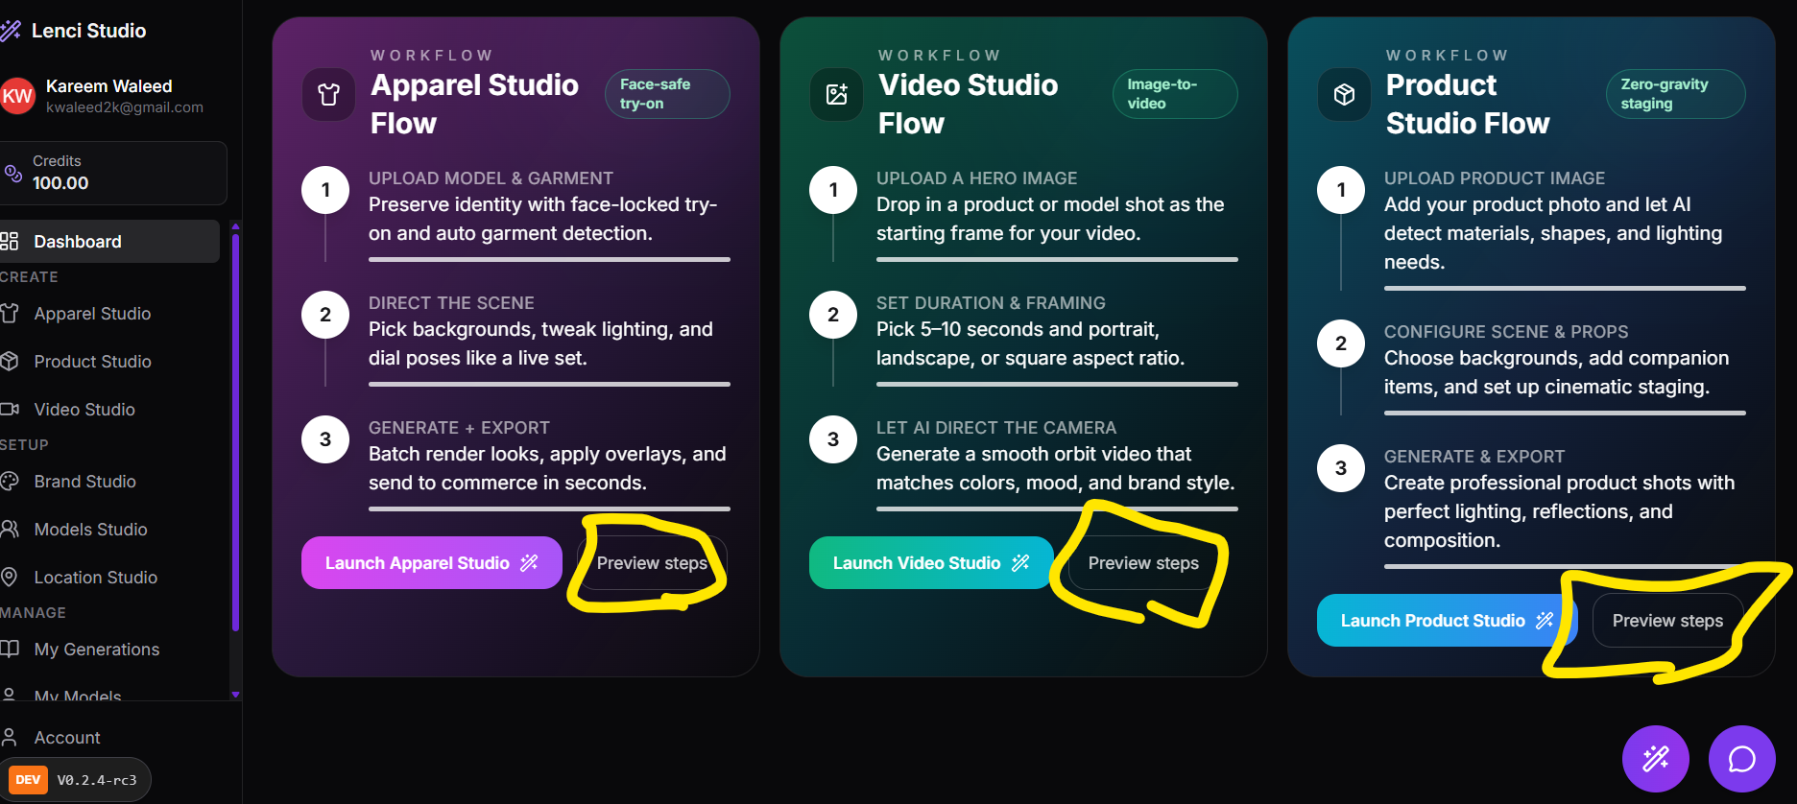Select Video Studio in sidebar navigation
The height and width of the screenshot is (804, 1797).
[84, 410]
